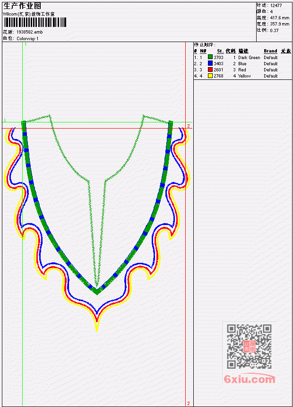The width and height of the screenshot is (293, 407).
Task: Click the 元素 column header
Action: [x=286, y=51]
